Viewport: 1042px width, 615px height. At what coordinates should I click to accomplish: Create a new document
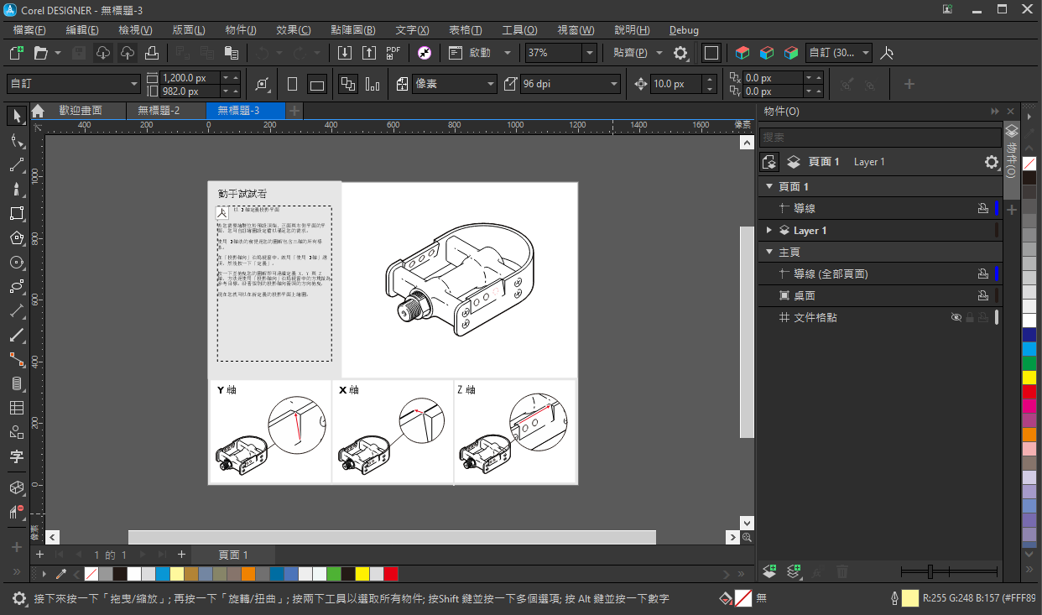click(x=16, y=53)
